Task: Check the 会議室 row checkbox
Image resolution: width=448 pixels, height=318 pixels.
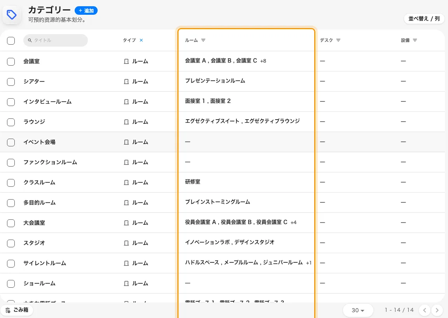Action: click(11, 62)
